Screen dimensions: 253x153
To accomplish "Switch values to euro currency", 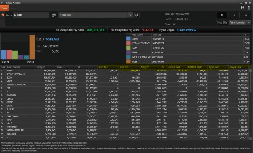I will (x=246, y=15).
